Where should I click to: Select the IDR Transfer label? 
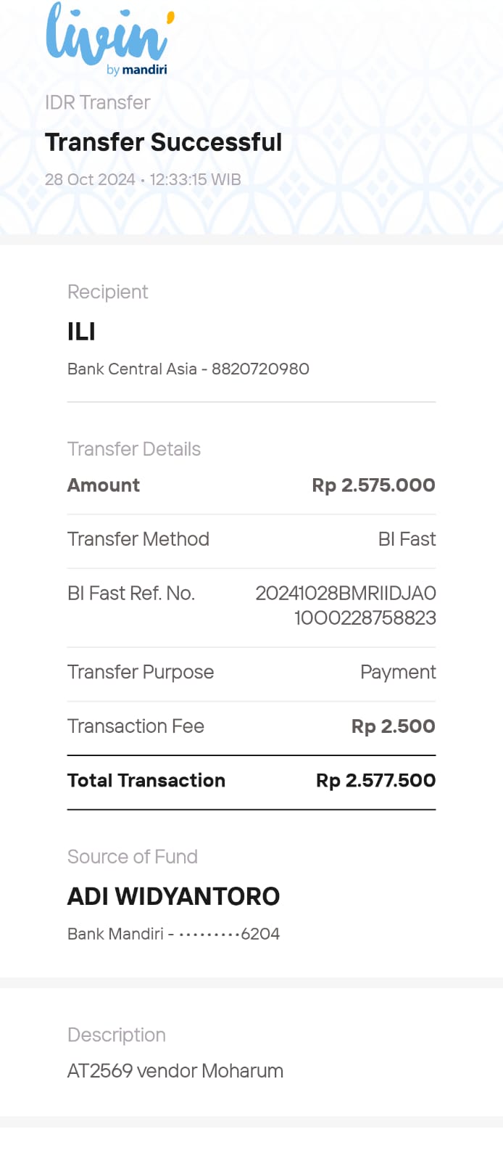(x=97, y=102)
